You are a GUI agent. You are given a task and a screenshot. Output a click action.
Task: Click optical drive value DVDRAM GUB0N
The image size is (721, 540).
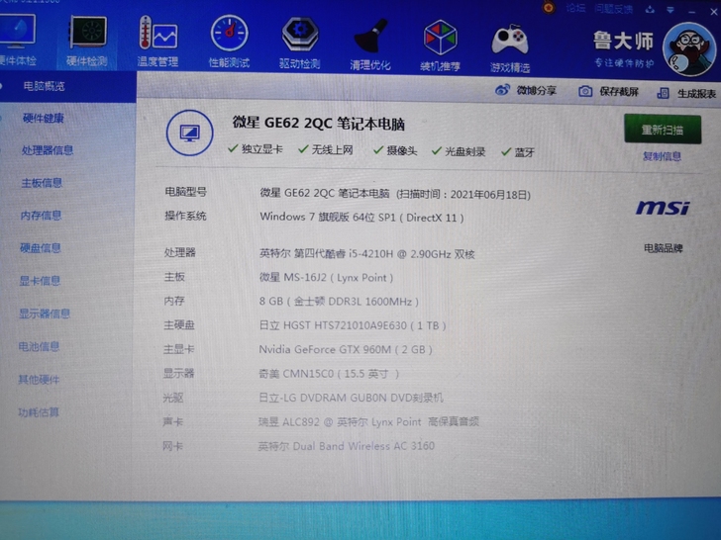click(x=351, y=398)
